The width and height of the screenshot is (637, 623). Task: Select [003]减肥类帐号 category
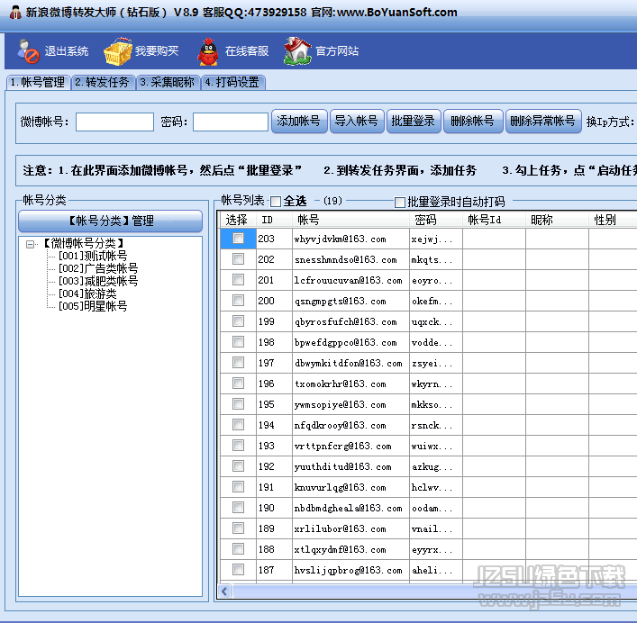pos(98,281)
